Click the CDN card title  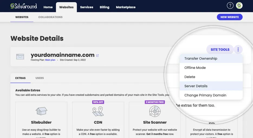98,122
